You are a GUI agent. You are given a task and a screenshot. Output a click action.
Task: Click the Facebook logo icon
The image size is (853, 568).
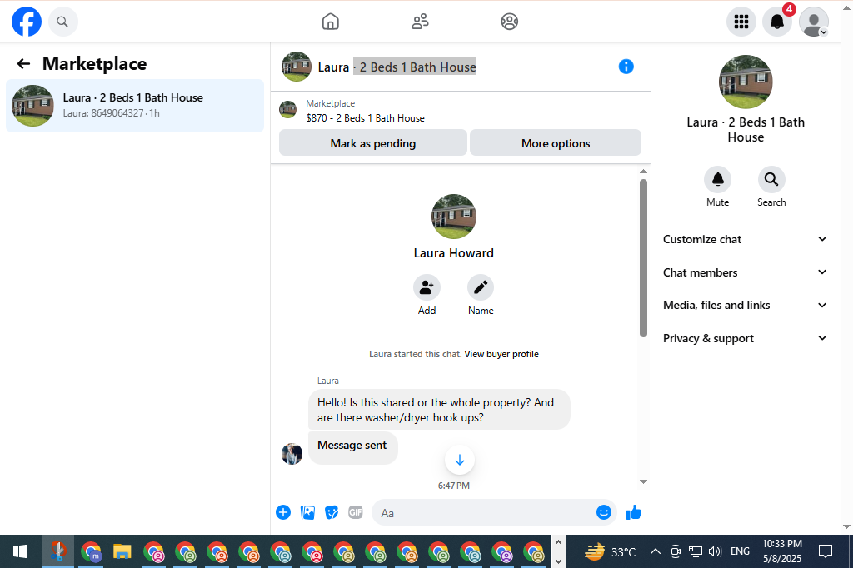27,22
